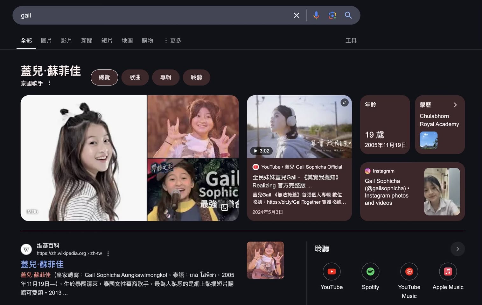Select the 歌曲 chip

pyautogui.click(x=135, y=77)
